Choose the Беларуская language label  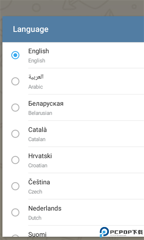[46, 103]
